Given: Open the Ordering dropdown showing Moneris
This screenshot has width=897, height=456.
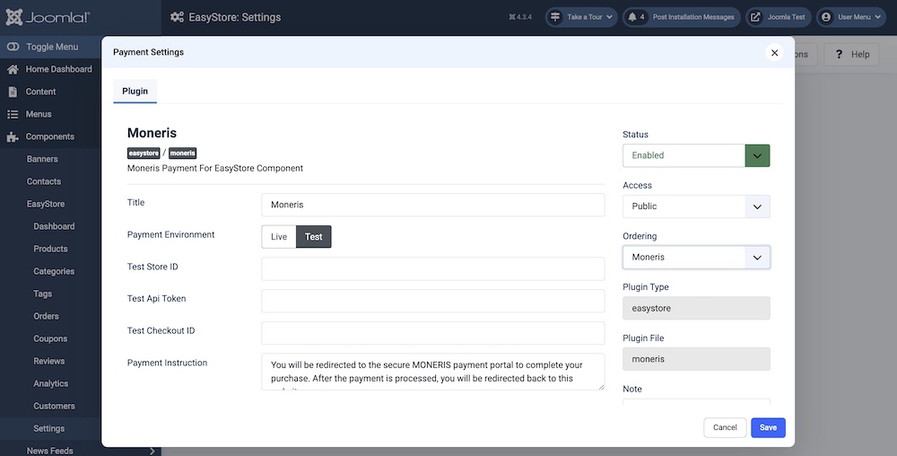Looking at the screenshot, I should [696, 258].
